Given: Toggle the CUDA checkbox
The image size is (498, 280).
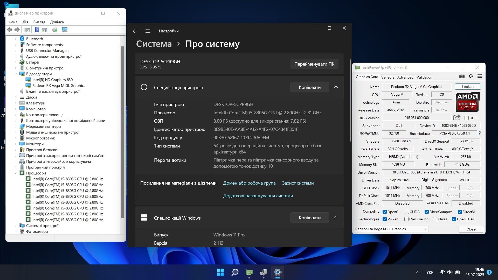Looking at the screenshot, I should 407,212.
